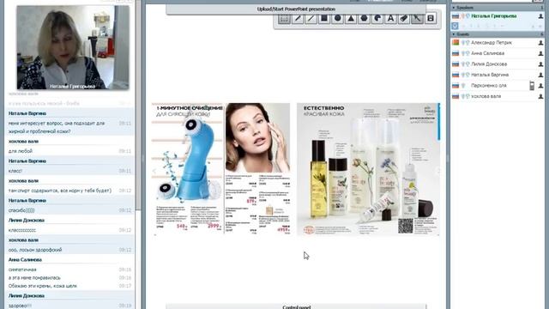The image size is (549, 309).
Task: Click the chat message "классссссссс"
Action: click(22, 231)
